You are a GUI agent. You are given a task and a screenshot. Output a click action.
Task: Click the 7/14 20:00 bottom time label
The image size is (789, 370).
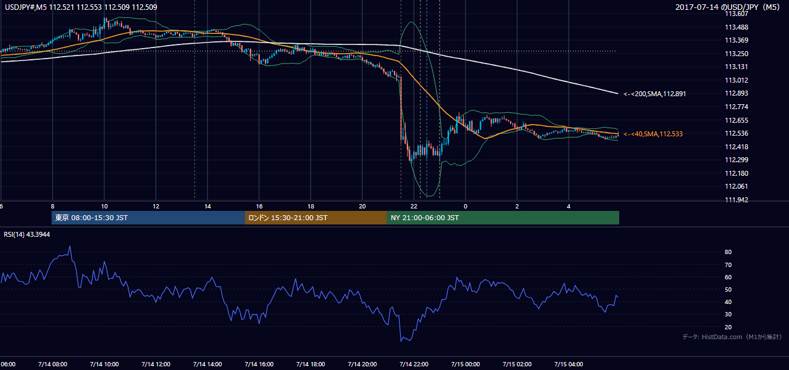[x=362, y=364]
